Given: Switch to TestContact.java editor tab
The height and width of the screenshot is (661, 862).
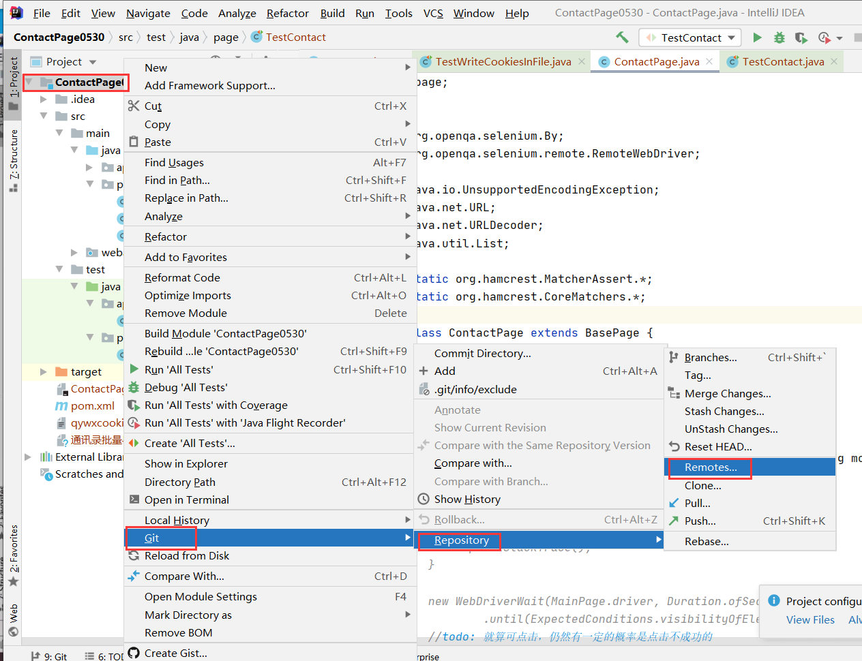Looking at the screenshot, I should click(783, 61).
